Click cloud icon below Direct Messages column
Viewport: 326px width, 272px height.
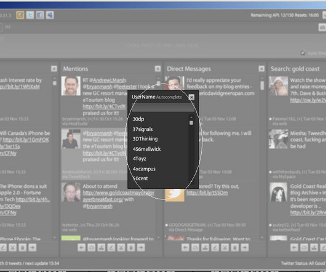pos(195,247)
